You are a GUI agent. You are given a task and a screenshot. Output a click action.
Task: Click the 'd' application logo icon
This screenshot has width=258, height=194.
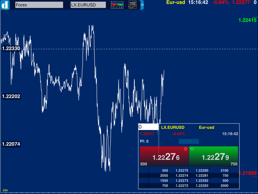(x=5, y=5)
